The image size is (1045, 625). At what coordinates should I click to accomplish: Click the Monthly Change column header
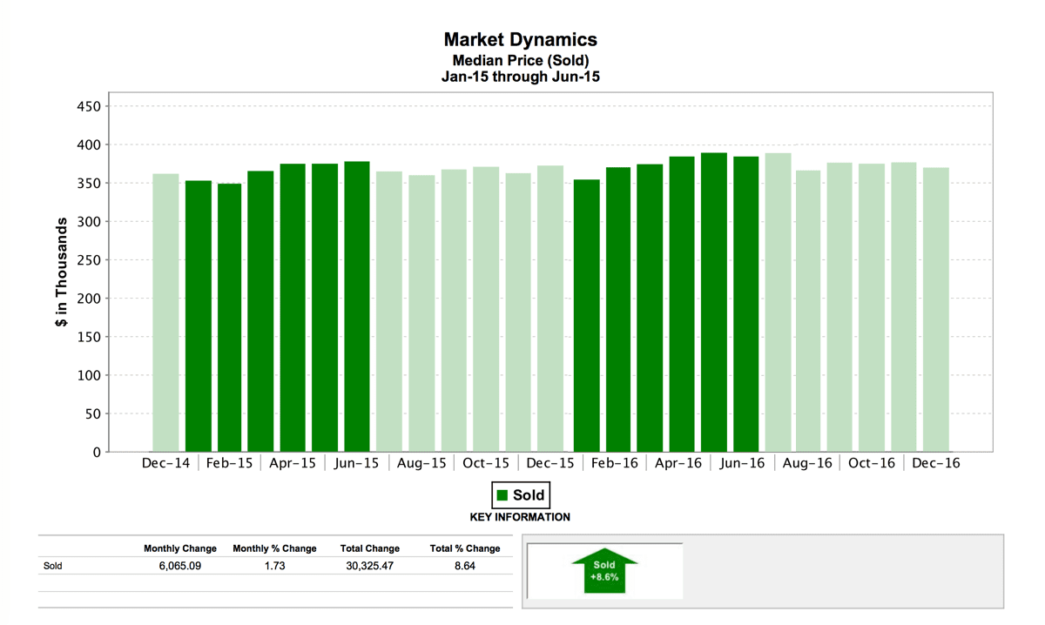[x=180, y=548]
